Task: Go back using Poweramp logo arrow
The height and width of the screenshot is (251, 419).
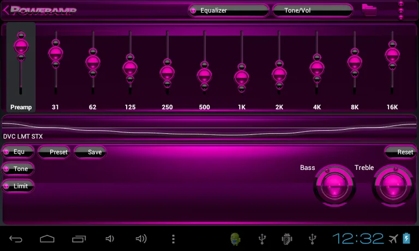Action: [40, 10]
